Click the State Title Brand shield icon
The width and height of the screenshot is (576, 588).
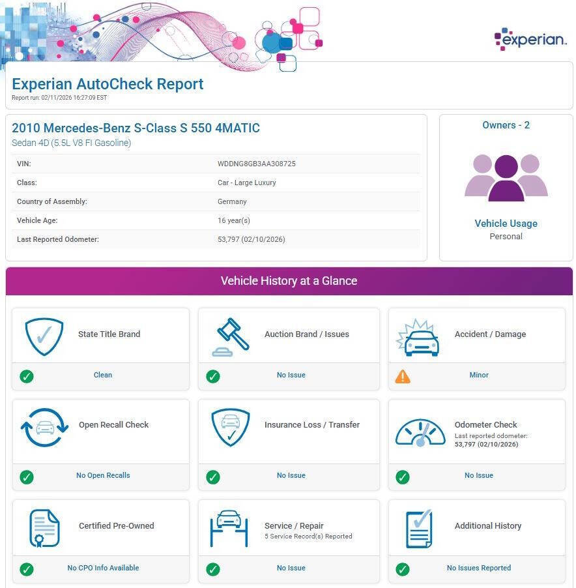[44, 336]
